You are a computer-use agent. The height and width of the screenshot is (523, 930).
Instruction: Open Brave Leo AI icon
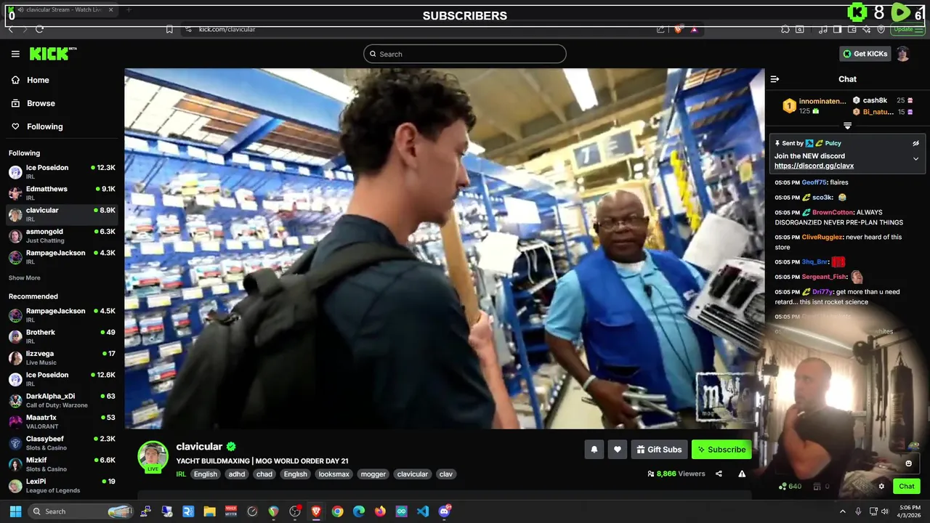867,29
